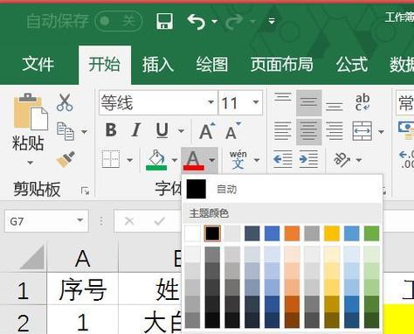
Task: Open the 文件 (File) tab
Action: [38, 64]
